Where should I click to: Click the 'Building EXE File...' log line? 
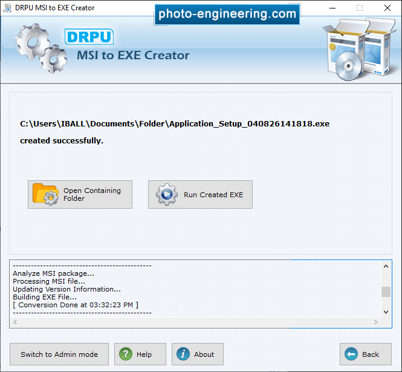coord(45,297)
